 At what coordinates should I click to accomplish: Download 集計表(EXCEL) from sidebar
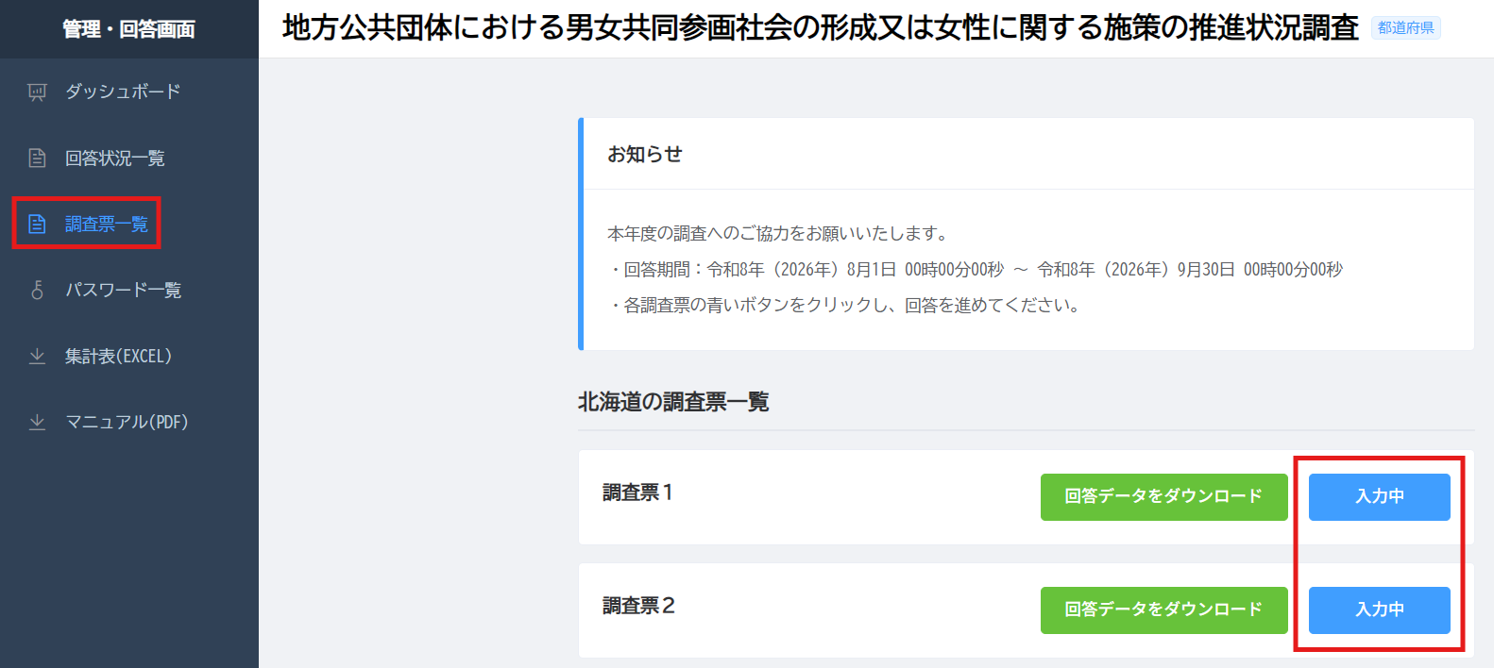pos(118,356)
